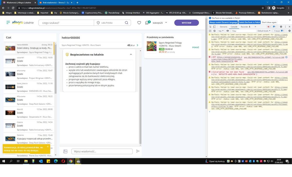This screenshot has width=292, height=177.
Task: Open Task View on the taskbar
Action: coord(18,161)
